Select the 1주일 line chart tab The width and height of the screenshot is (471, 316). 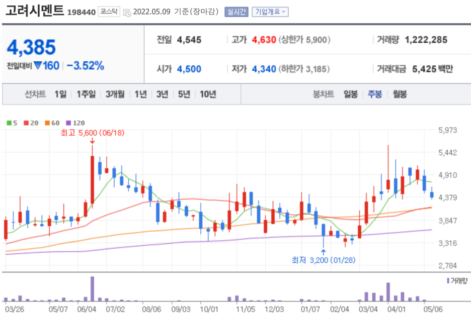coord(86,94)
